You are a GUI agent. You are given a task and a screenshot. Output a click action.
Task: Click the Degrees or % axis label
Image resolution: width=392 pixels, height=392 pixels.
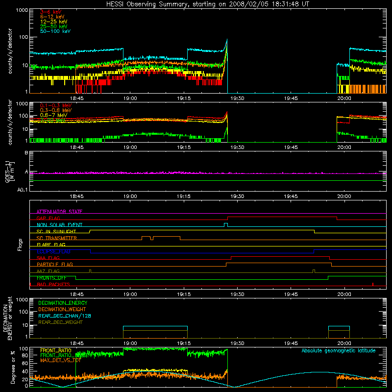click(13, 367)
